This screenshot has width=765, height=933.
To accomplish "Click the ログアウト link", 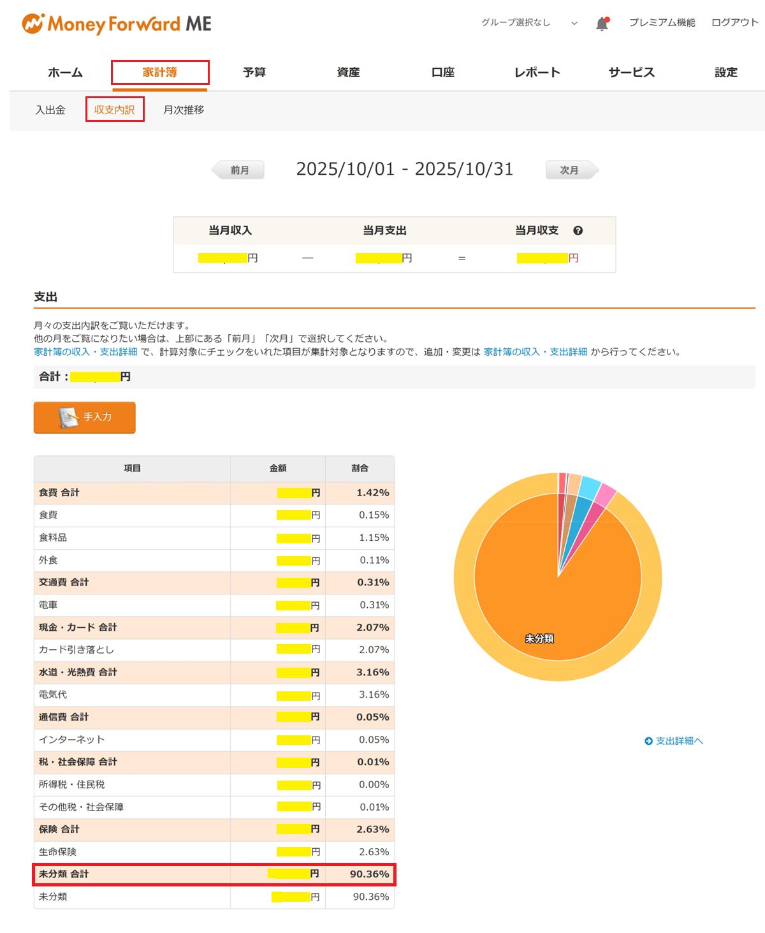I will click(x=734, y=23).
